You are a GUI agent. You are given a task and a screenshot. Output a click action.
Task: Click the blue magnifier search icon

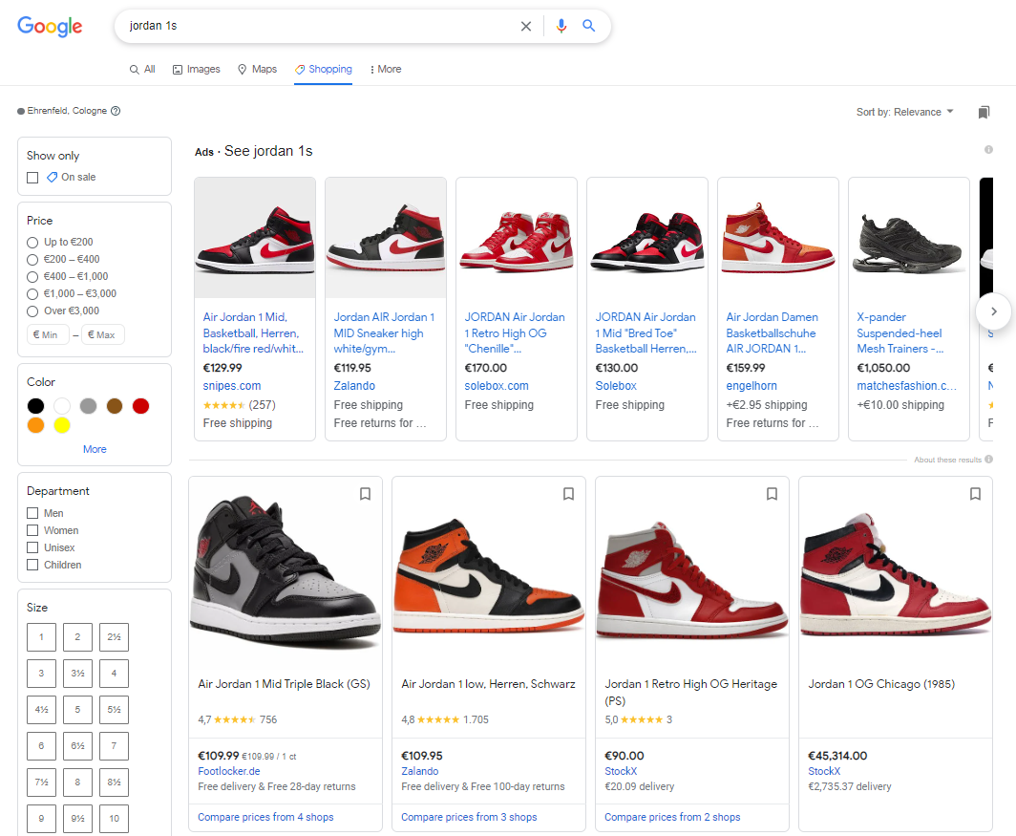(x=588, y=25)
